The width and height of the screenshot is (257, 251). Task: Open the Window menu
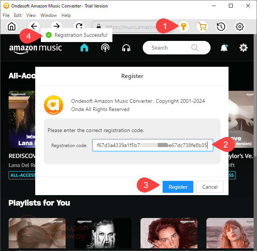pyautogui.click(x=49, y=15)
